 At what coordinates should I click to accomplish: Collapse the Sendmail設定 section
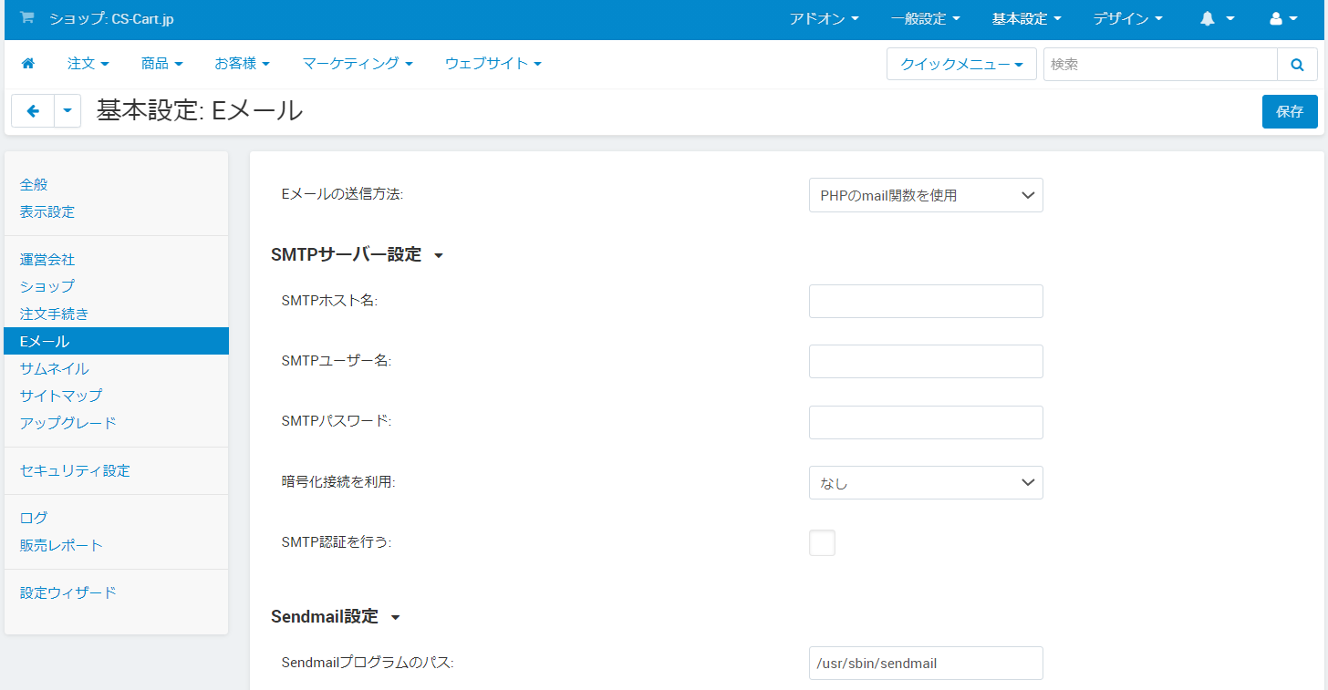coord(336,616)
